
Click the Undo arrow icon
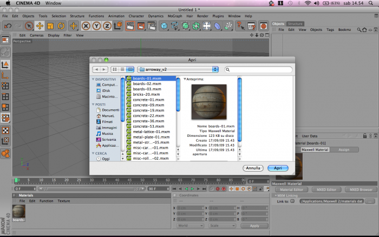[8, 26]
